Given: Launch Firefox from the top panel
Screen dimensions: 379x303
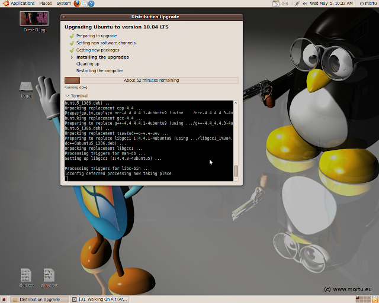Looking at the screenshot, I should tap(77, 4).
